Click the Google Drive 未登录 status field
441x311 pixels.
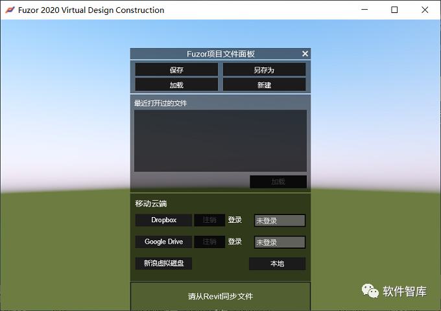(x=280, y=242)
